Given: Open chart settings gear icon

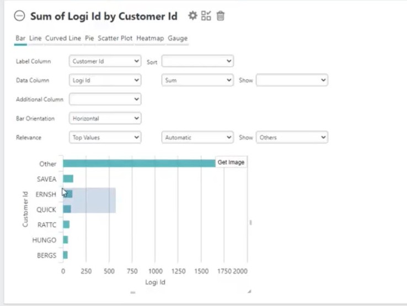Looking at the screenshot, I should pos(192,15).
